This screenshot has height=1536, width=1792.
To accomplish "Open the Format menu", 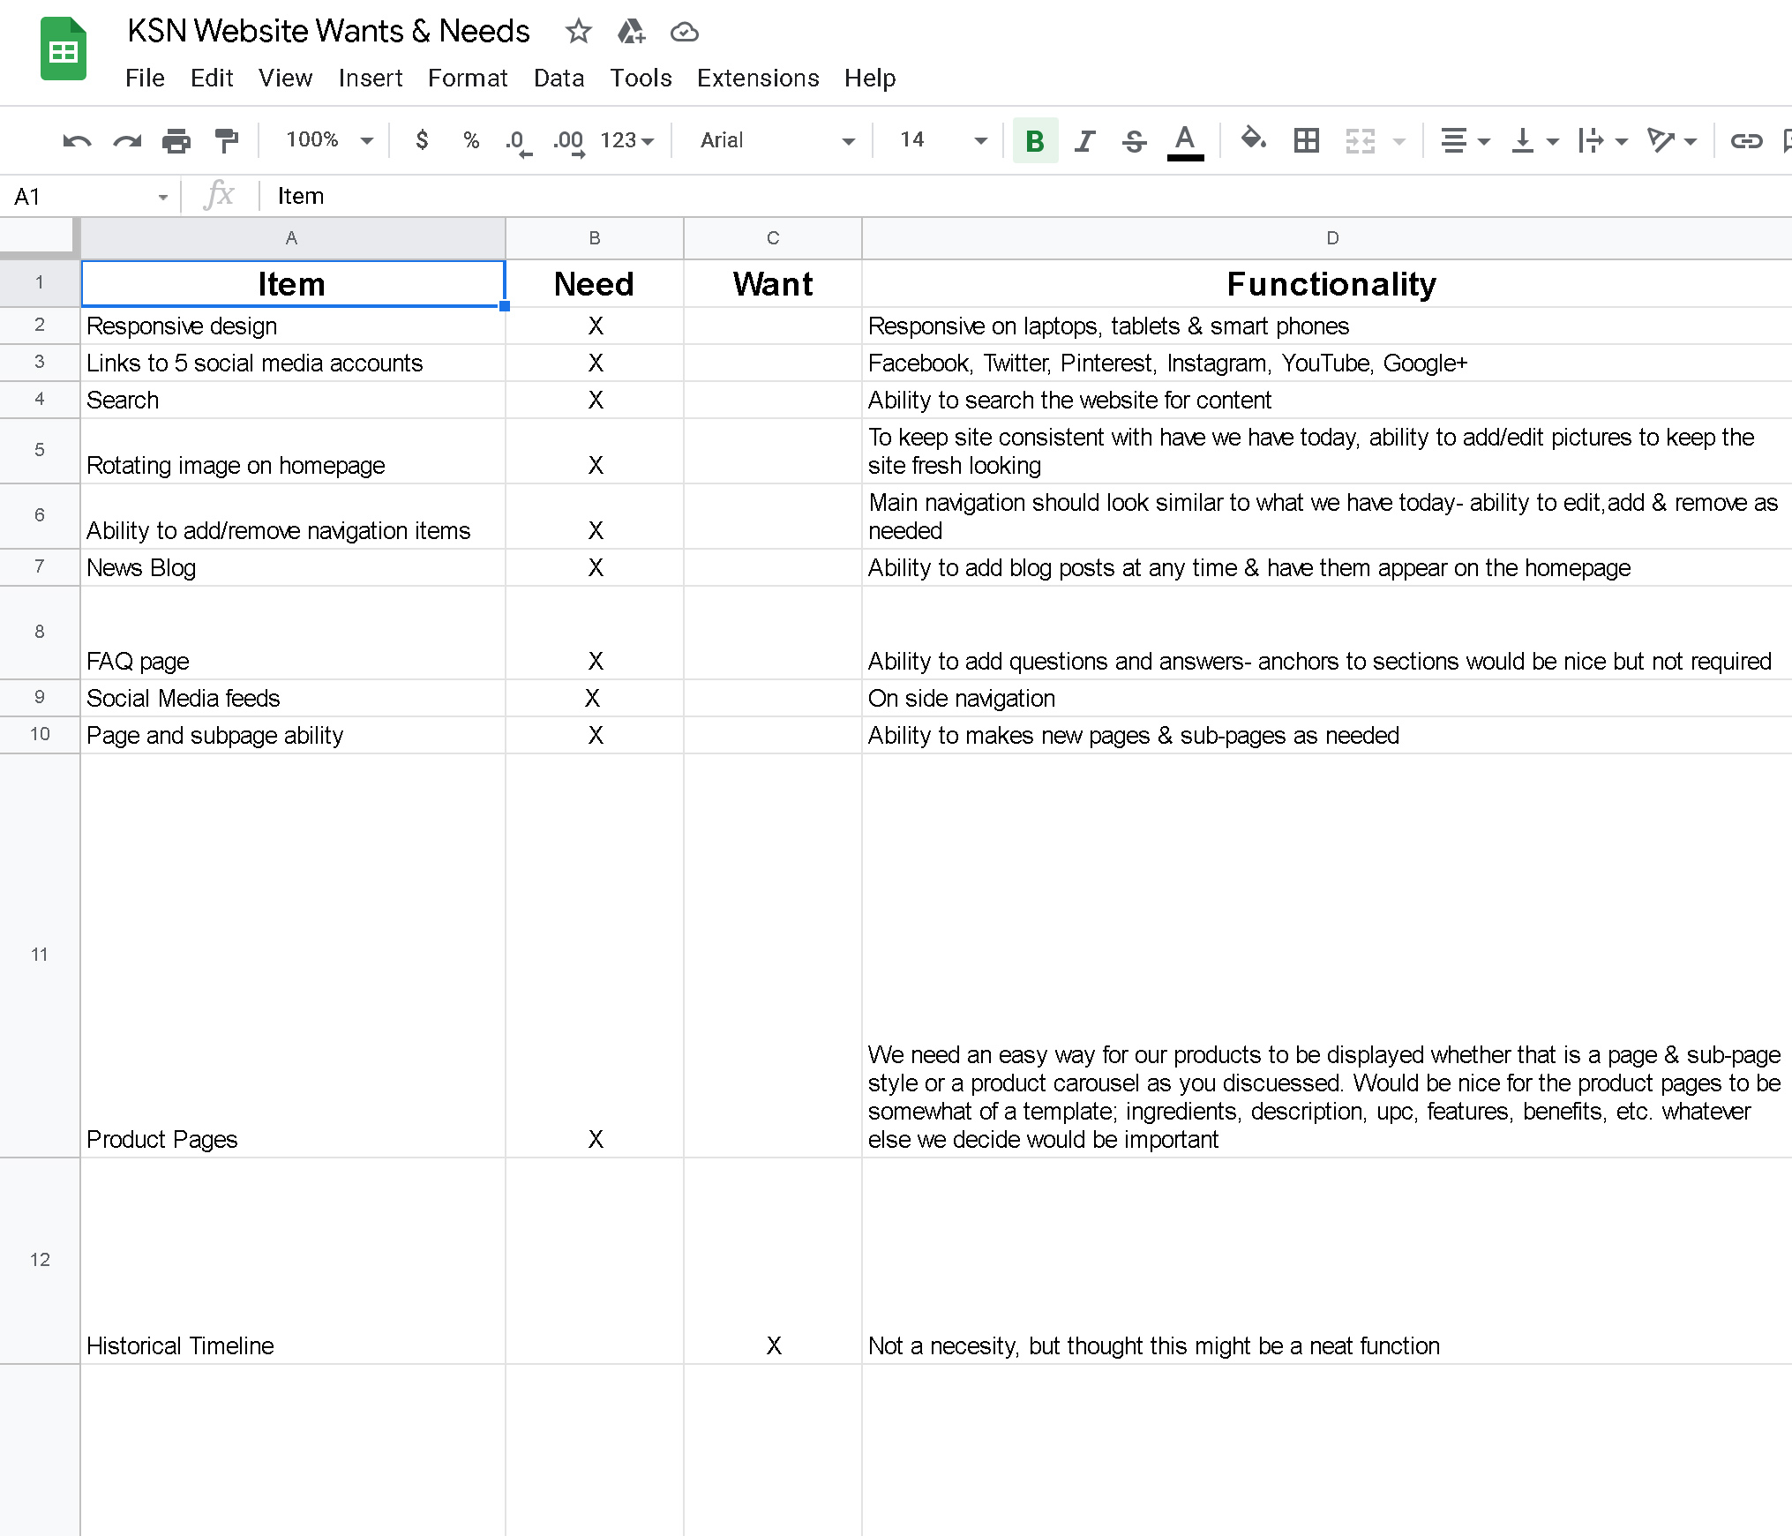I will tap(467, 78).
